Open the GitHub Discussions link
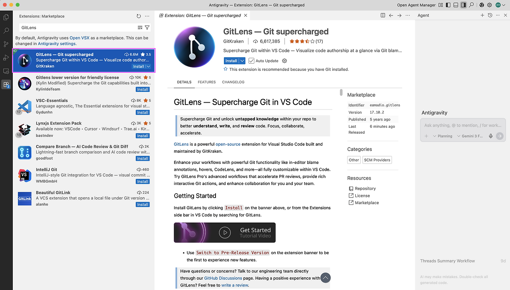The width and height of the screenshot is (510, 290). pyautogui.click(x=223, y=278)
